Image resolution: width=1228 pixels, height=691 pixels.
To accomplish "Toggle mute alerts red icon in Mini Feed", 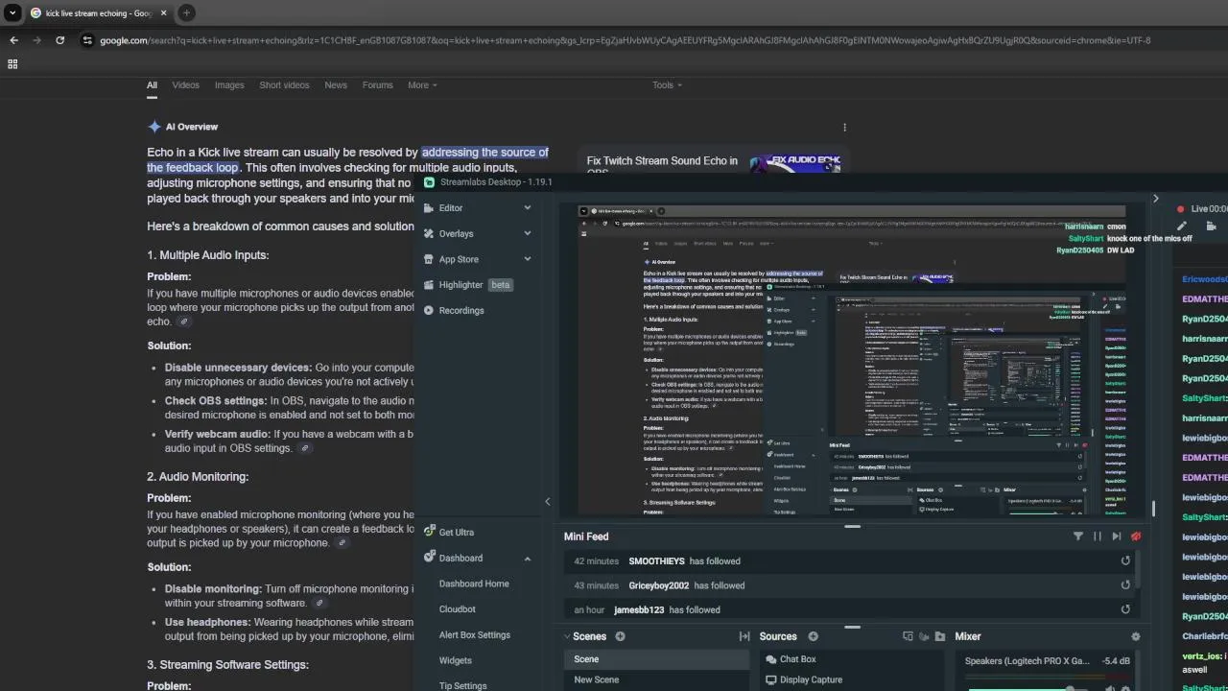I will [x=1136, y=536].
